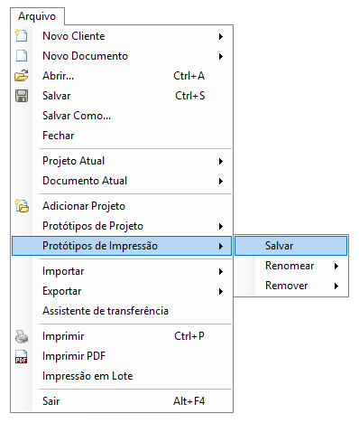Click the open folder icon beside Abrir
This screenshot has height=423, width=359.
22,75
